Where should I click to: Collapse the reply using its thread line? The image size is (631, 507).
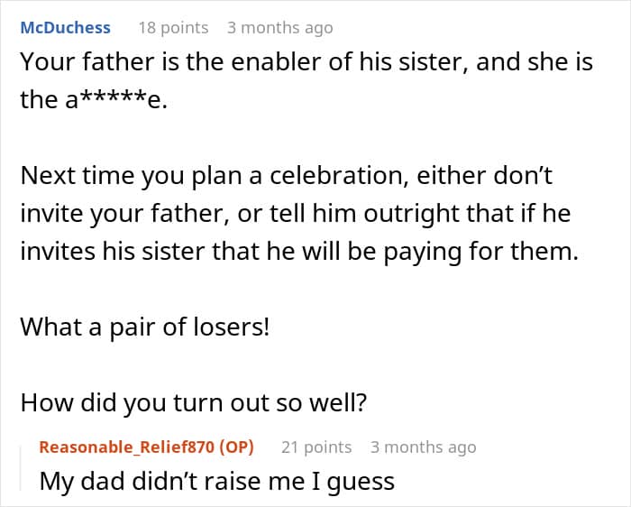24,465
